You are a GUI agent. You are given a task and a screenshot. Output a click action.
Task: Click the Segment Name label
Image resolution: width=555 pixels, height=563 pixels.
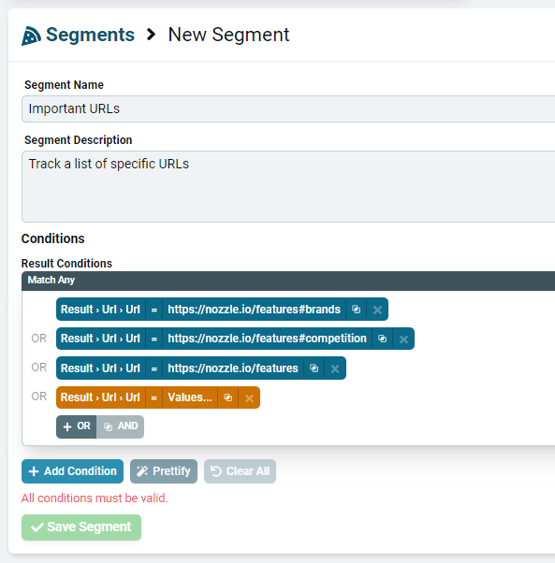point(64,85)
